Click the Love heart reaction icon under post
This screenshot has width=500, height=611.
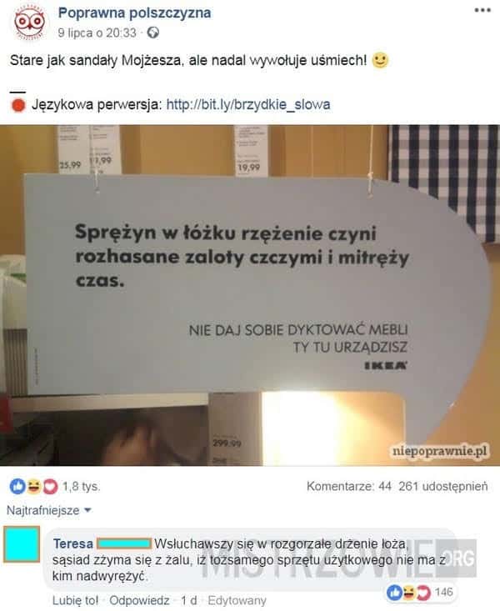pos(50,486)
